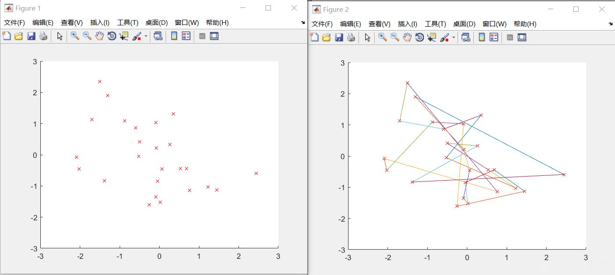Select Edit Plot arrow tool in Figure 2
The width and height of the screenshot is (615, 275).
tap(368, 38)
